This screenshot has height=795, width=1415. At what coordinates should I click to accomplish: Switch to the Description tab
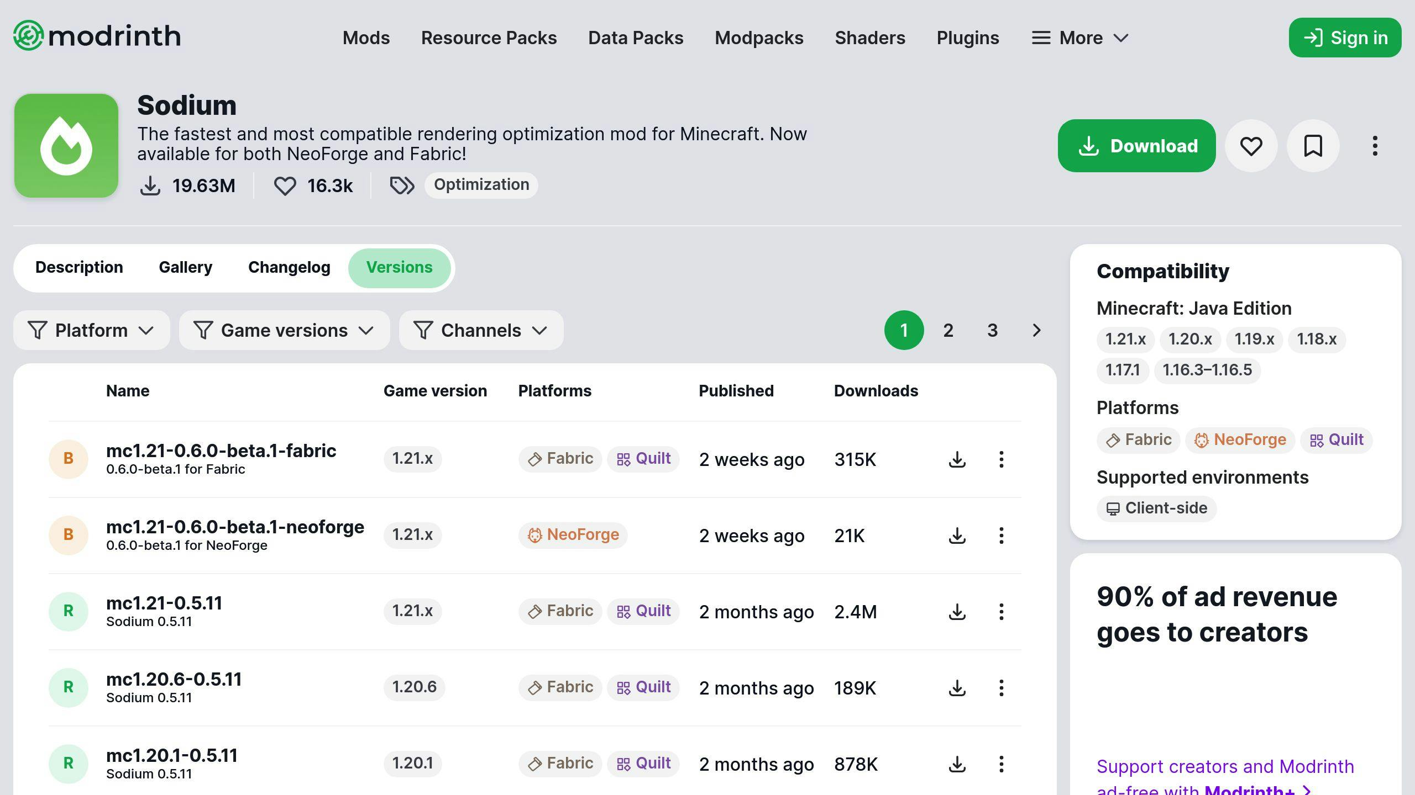[x=79, y=268]
